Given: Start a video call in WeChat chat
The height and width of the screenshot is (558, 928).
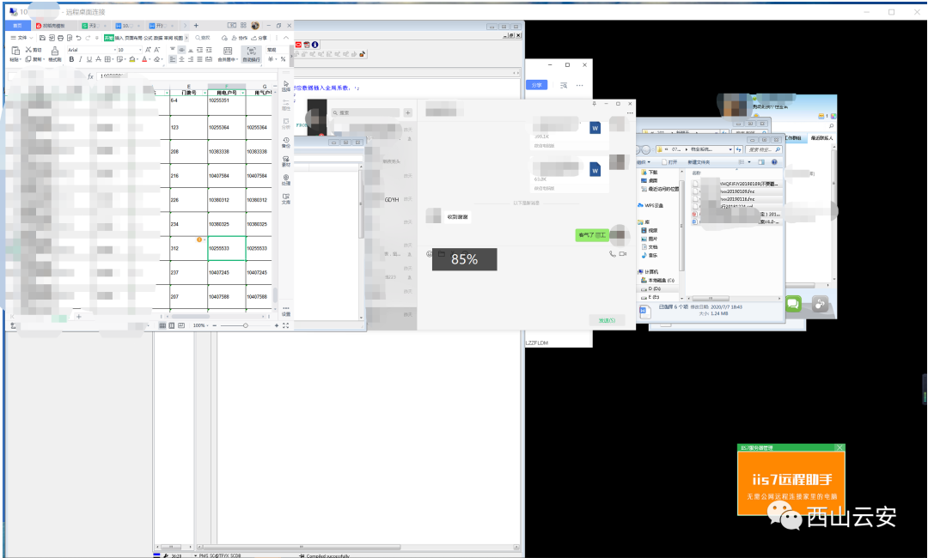Looking at the screenshot, I should pos(623,253).
